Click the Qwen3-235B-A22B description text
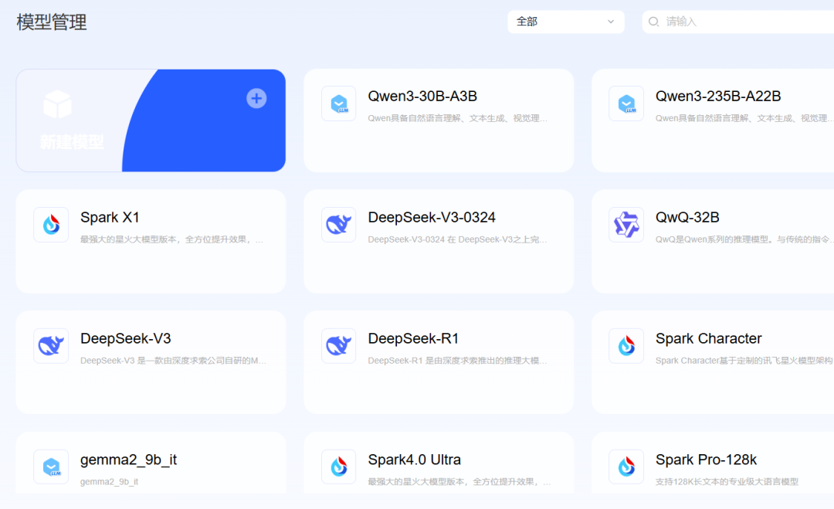The image size is (834, 509). (744, 118)
